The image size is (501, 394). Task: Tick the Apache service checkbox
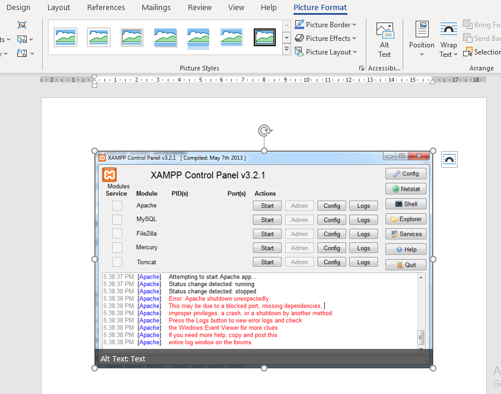pyautogui.click(x=117, y=206)
